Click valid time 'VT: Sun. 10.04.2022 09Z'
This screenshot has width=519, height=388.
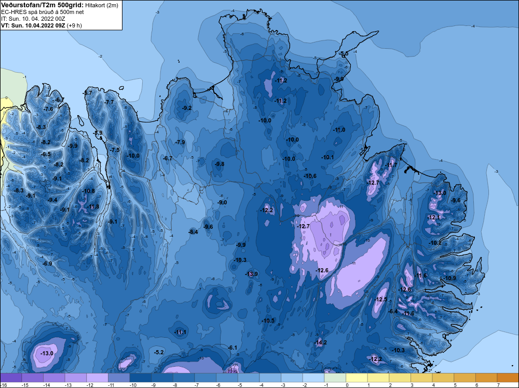(x=33, y=25)
